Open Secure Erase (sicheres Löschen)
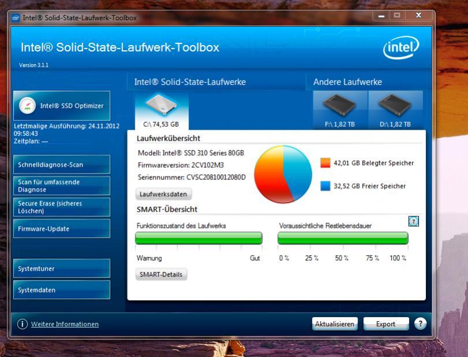 tap(62, 207)
